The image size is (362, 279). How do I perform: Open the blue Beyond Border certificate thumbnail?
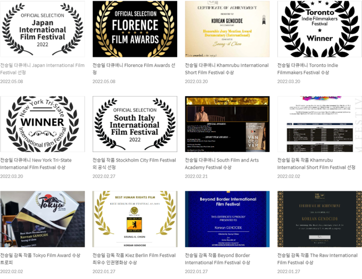click(x=227, y=219)
